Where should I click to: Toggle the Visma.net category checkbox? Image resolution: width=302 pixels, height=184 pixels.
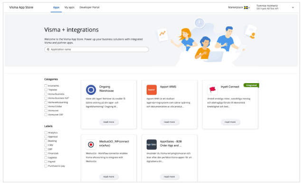tap(46, 111)
